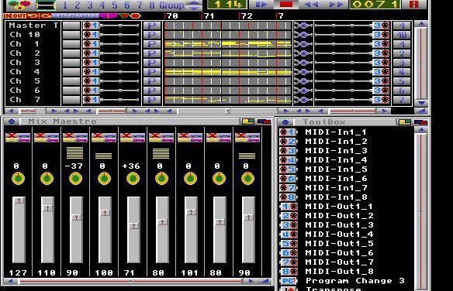453x291 pixels.
Task: Toggle the P play button on Ch 10 track
Action: coord(152,35)
